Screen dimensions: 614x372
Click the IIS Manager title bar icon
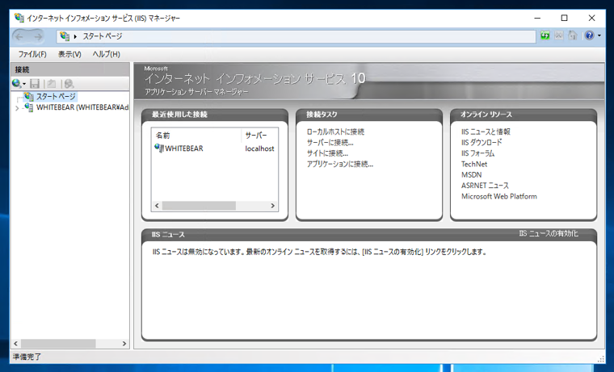tap(19, 18)
